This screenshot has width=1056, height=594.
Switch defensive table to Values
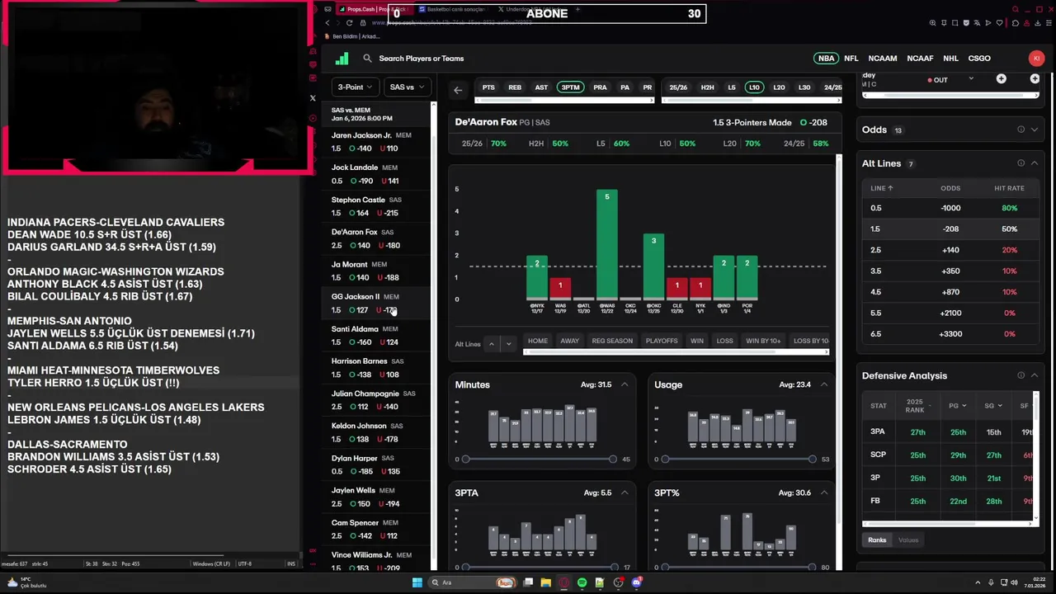point(908,540)
